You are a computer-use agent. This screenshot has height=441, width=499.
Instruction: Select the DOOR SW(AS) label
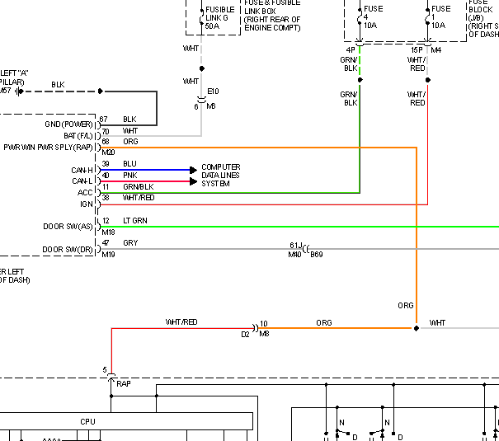[x=68, y=227]
